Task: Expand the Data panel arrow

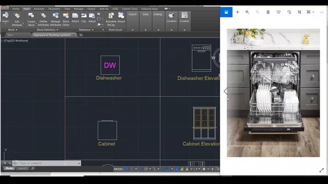Action: click(146, 30)
